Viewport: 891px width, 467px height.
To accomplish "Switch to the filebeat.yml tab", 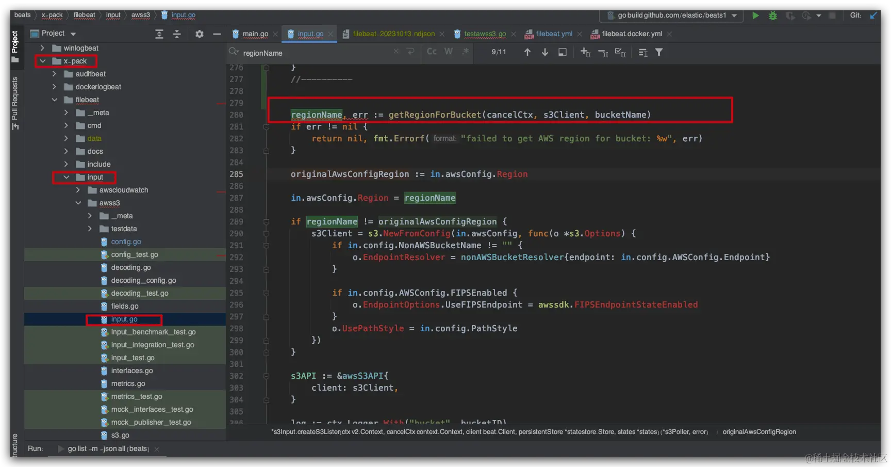I will [x=553, y=34].
